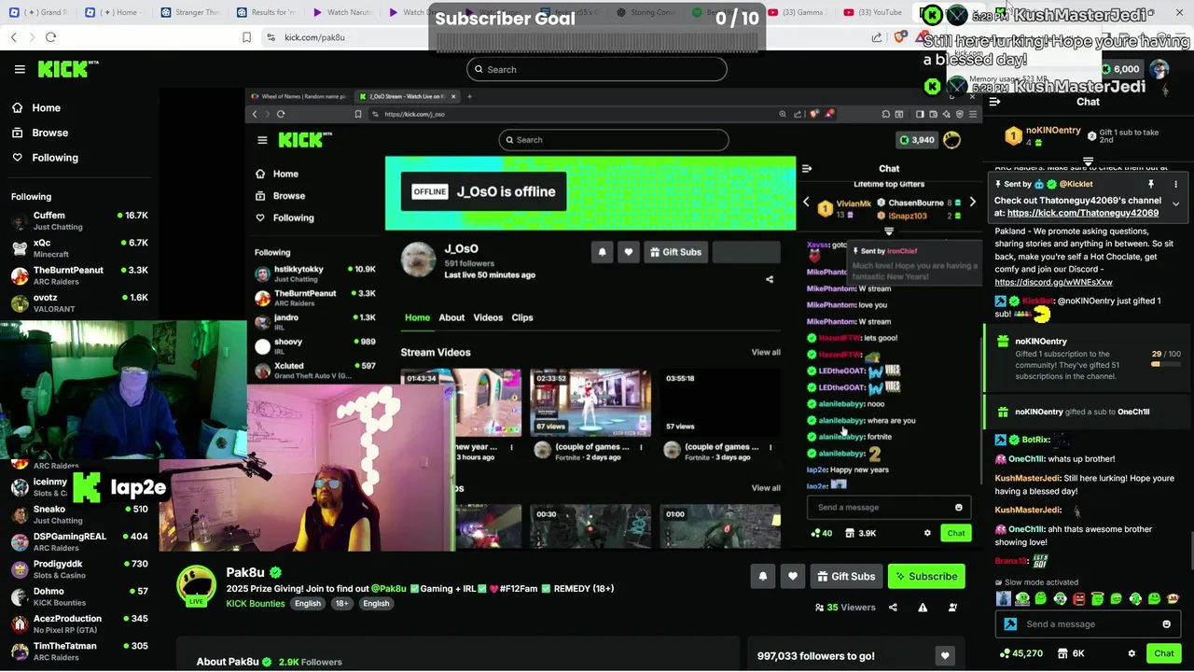Image resolution: width=1194 pixels, height=672 pixels.
Task: Go to next lifetime top gifters arrow
Action: pyautogui.click(x=972, y=203)
